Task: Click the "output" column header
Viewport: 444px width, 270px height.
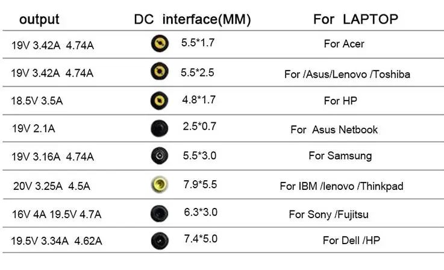Action: (39, 19)
